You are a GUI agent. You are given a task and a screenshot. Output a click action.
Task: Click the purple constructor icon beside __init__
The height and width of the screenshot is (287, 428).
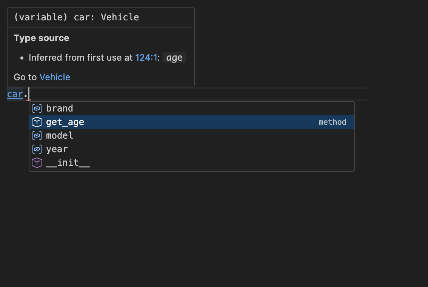click(37, 162)
